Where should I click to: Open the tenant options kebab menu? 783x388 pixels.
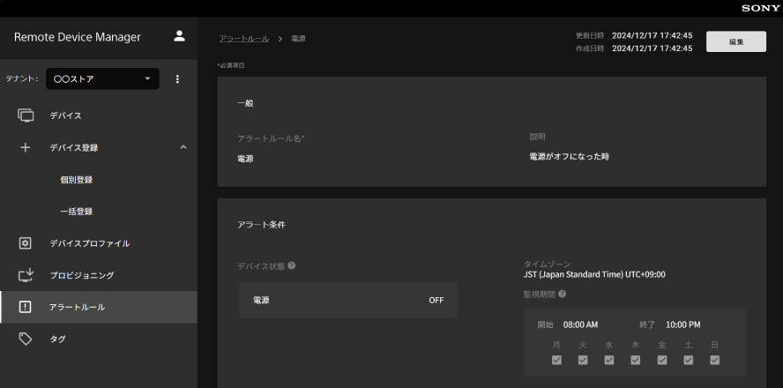176,79
